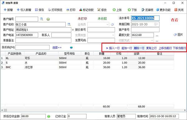
Task: Click the lookup icon beside 客户名称
Action: pos(69,24)
